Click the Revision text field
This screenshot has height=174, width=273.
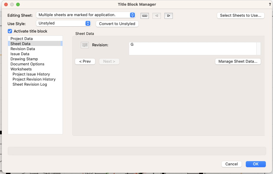(192, 48)
